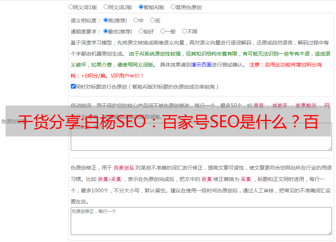The width and height of the screenshot is (336, 242).
Task: Click the 干货分享 overlay banner headline
Action: point(168,121)
